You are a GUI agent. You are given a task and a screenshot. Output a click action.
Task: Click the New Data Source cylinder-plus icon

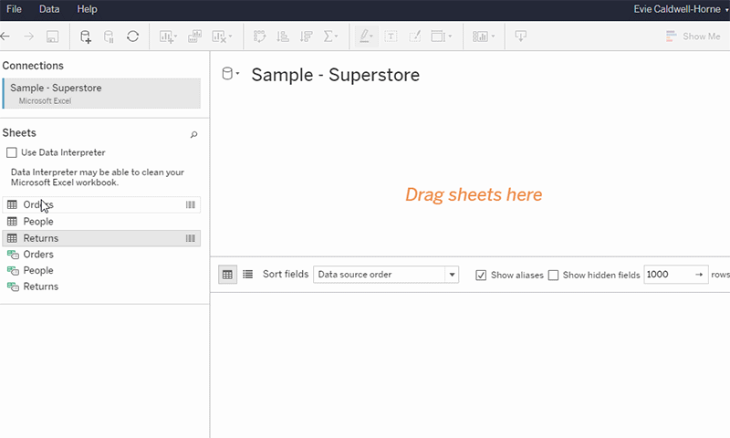pos(85,36)
